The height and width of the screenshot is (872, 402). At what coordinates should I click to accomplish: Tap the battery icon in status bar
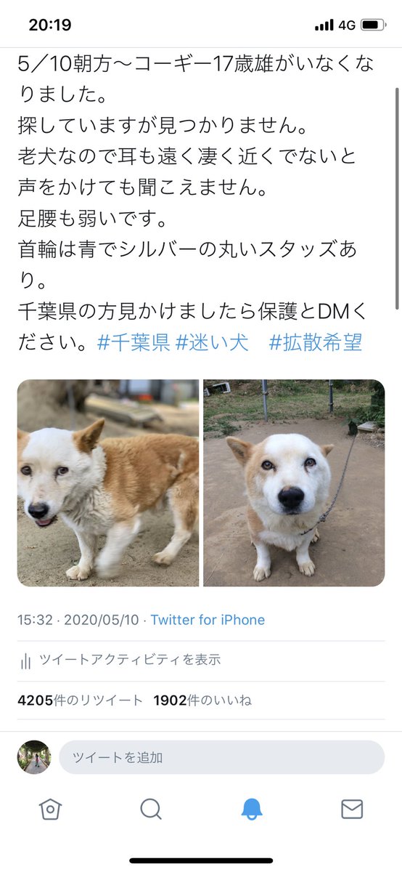[373, 25]
